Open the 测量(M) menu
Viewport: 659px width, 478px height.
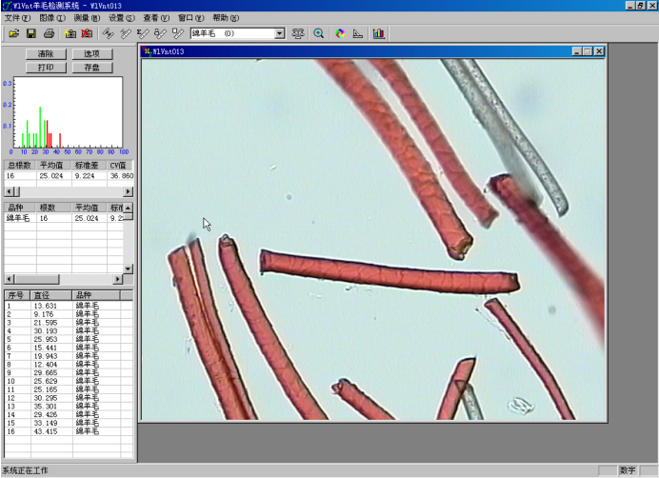[x=87, y=18]
